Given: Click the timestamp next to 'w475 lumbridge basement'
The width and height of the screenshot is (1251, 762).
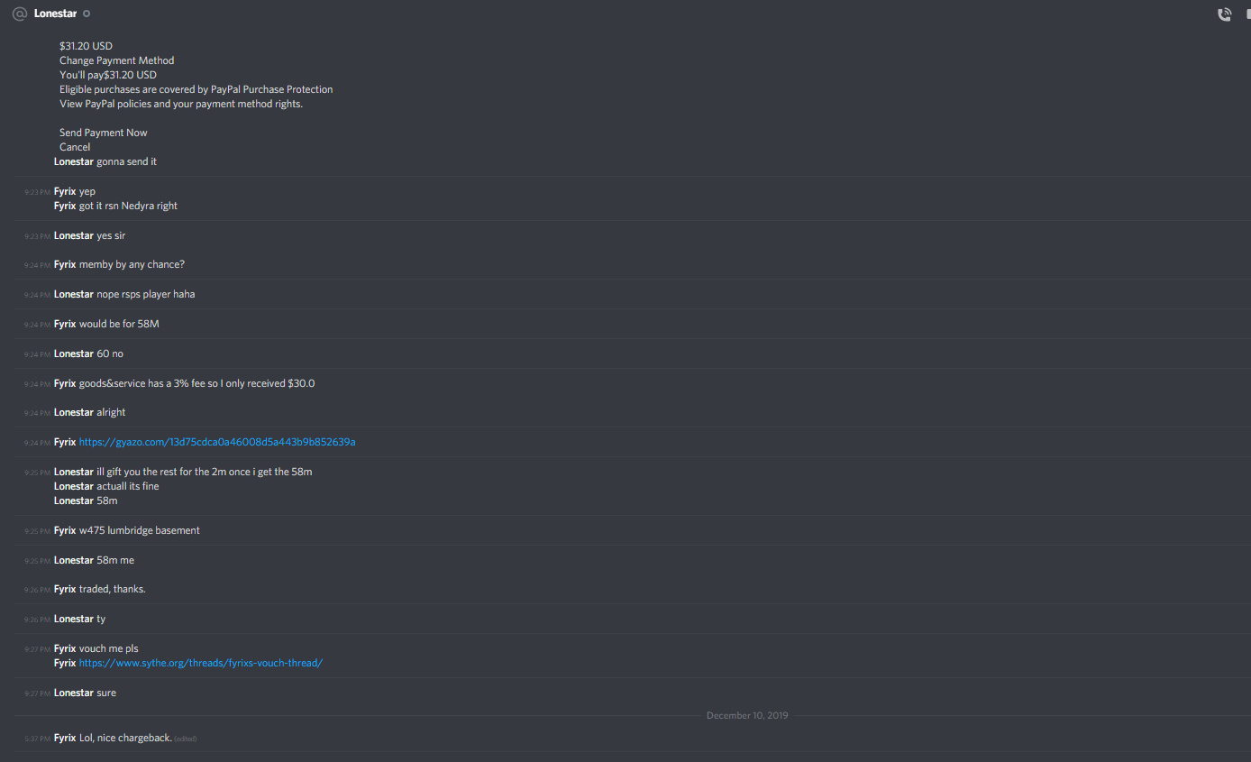Looking at the screenshot, I should (x=37, y=531).
